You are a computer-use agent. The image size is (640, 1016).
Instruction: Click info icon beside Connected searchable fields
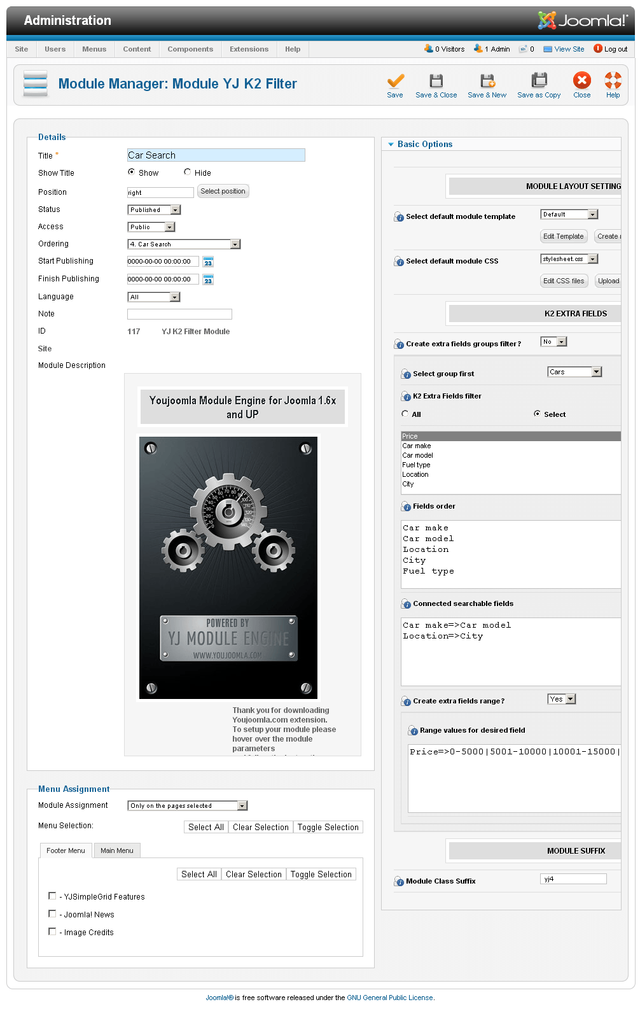coord(406,604)
